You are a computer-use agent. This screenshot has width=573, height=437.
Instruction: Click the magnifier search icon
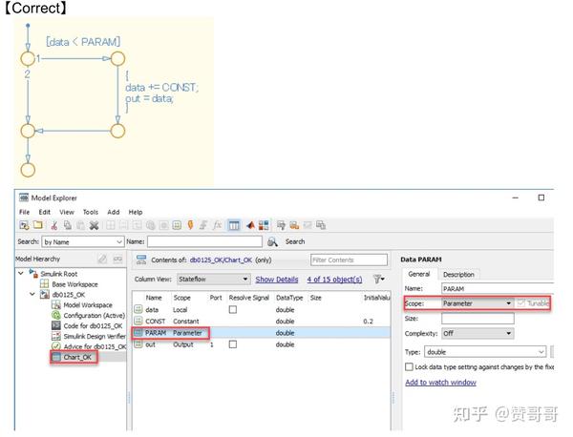(x=272, y=241)
